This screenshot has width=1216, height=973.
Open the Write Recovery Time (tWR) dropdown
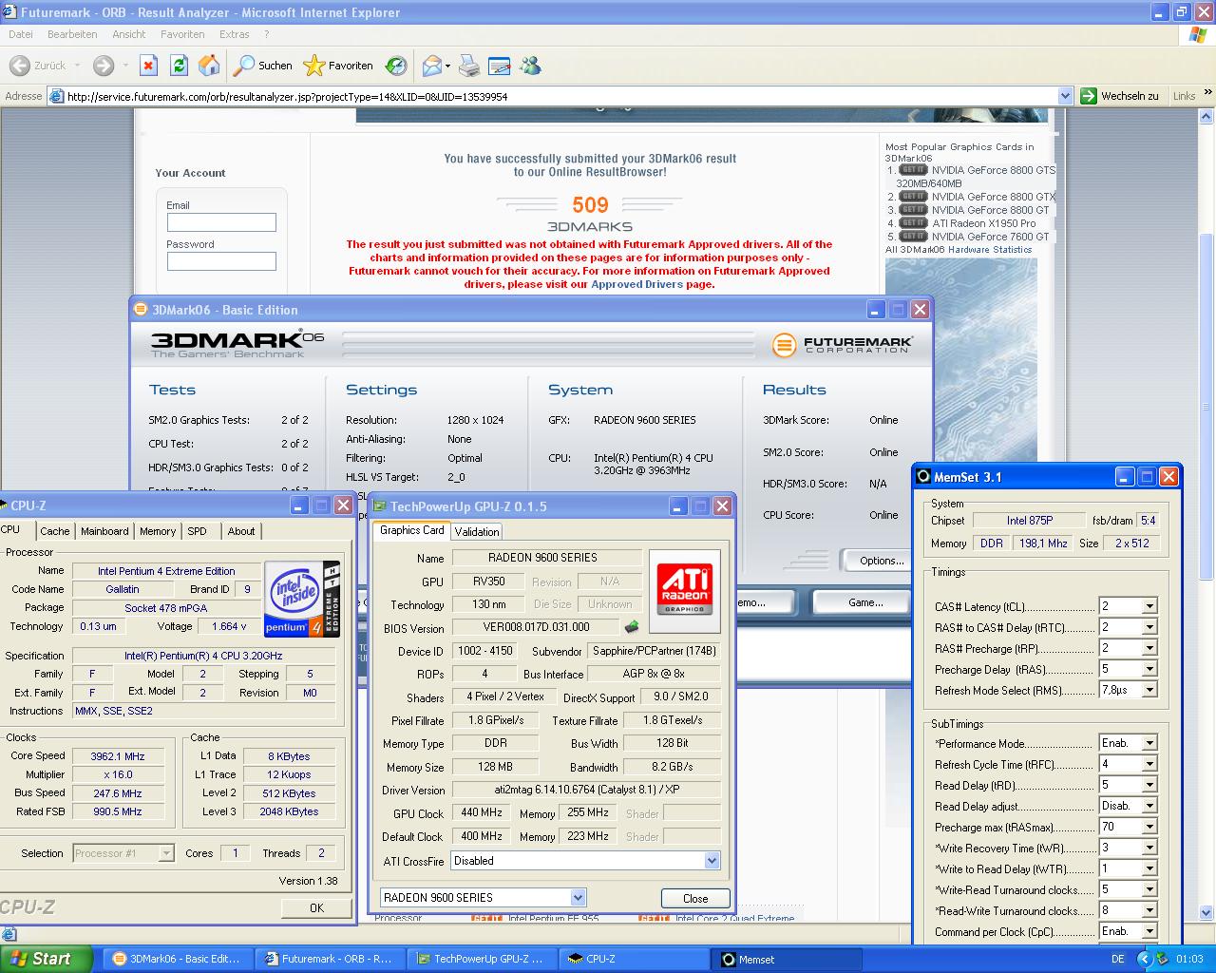click(x=1149, y=848)
